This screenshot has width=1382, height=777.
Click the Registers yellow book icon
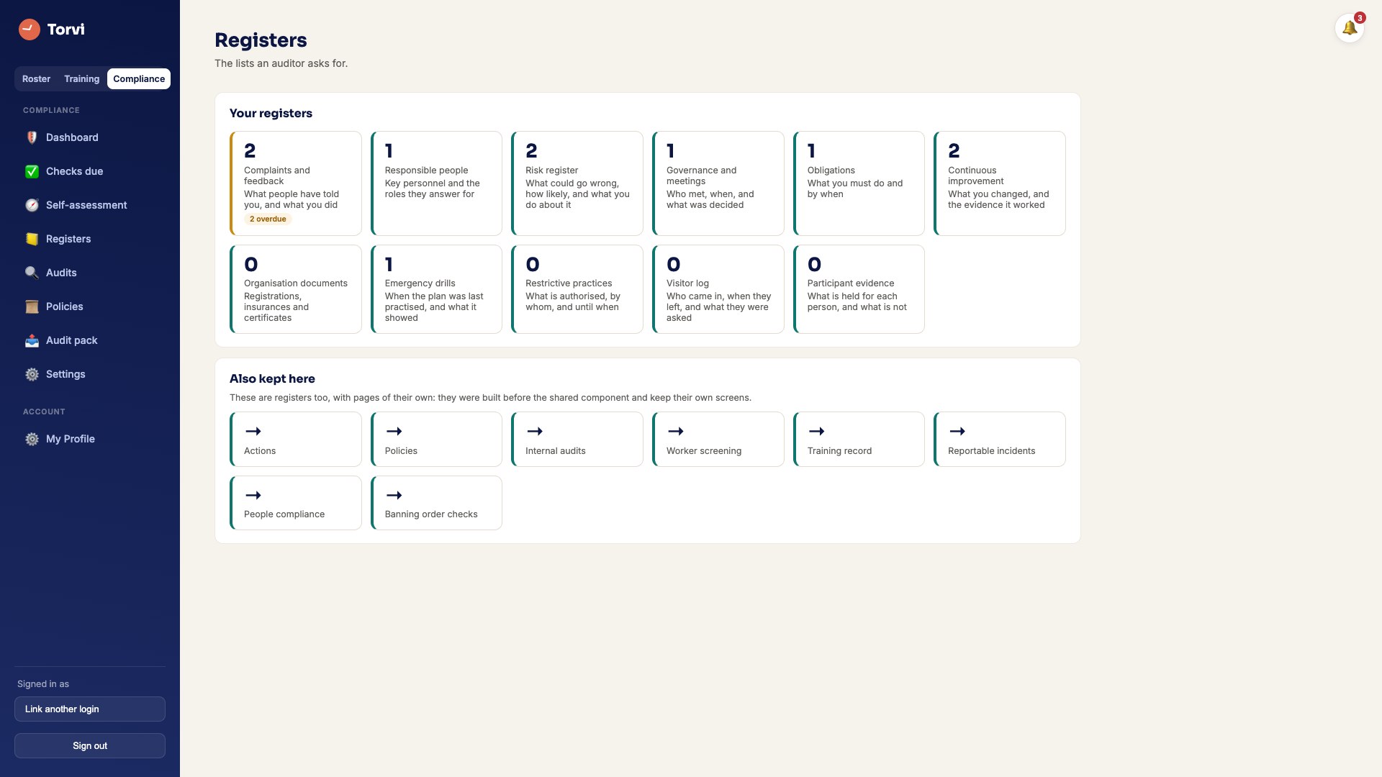pos(32,239)
